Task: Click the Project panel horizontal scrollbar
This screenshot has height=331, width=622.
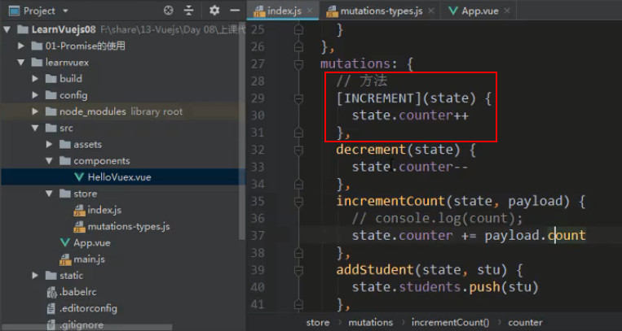Action: pos(86,328)
